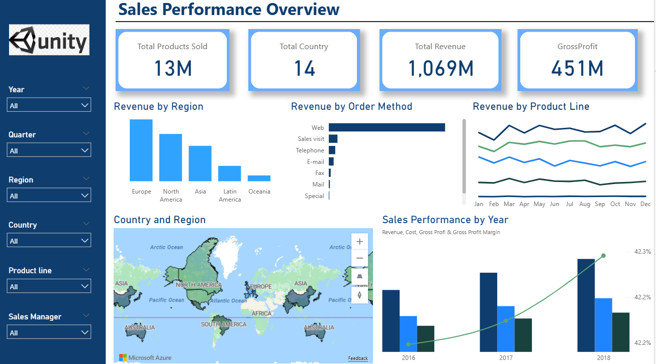Screen dimensions: 656x364
Task: Open the Feedback link on the map
Action: [358, 358]
